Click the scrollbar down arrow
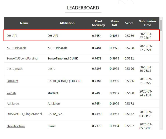 tap(161, 129)
